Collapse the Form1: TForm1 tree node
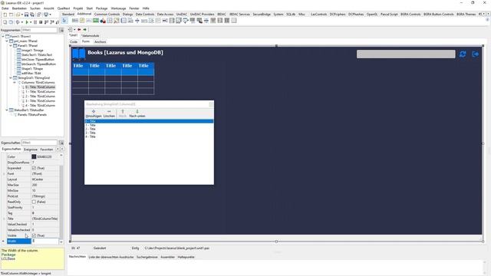This screenshot has height=276, width=491. (x=3, y=36)
